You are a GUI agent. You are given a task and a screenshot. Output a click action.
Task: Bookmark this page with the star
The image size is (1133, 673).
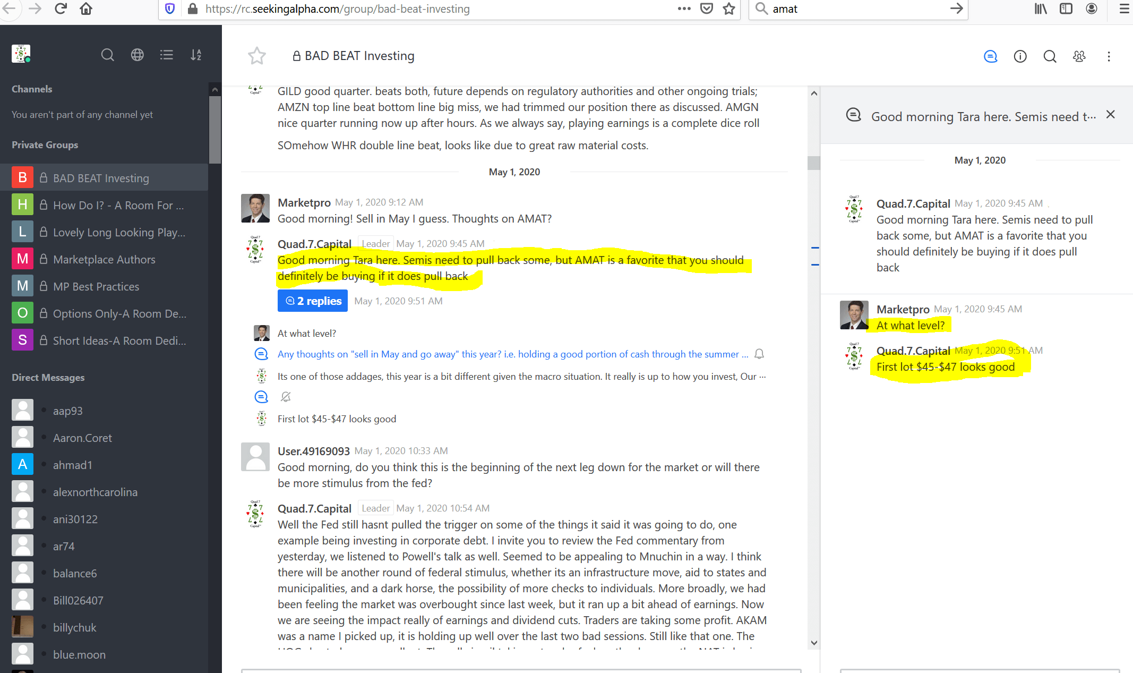[x=729, y=8]
